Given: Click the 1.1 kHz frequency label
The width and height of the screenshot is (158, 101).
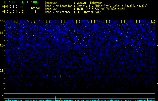Looking at the screenshot, I should coord(2,33).
